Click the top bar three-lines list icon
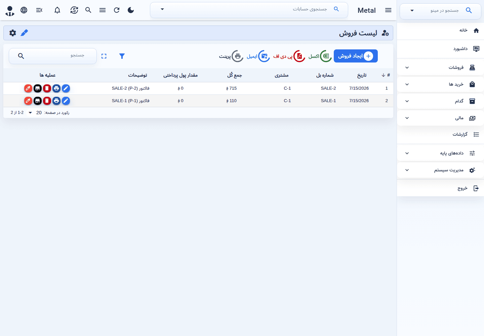This screenshot has width=484, height=336. click(x=103, y=10)
